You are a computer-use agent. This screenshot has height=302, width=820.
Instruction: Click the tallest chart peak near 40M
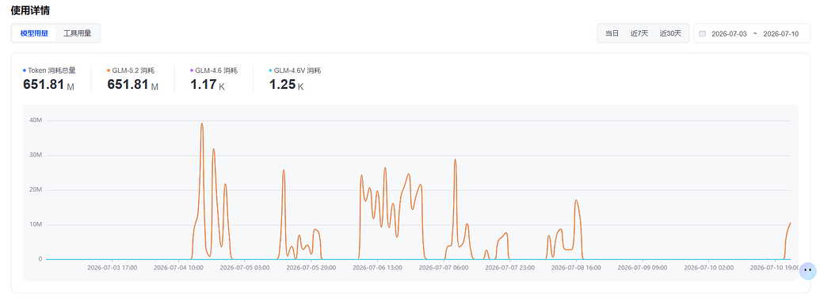click(x=202, y=124)
